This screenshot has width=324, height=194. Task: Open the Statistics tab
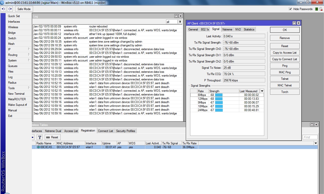pyautogui.click(x=249, y=29)
